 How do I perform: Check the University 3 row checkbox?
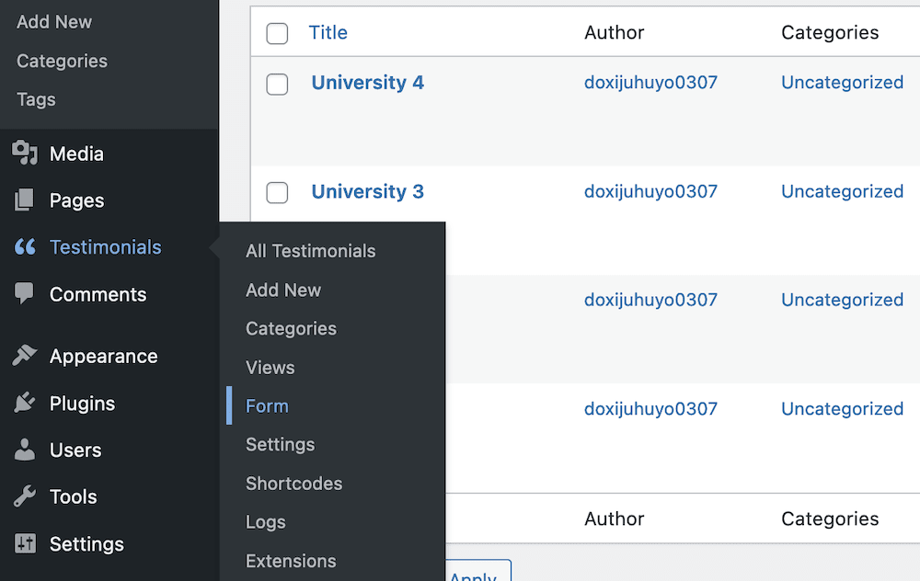(277, 192)
